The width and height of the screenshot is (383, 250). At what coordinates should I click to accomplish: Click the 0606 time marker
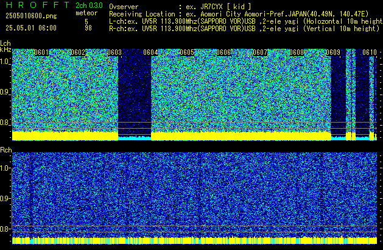click(223, 52)
